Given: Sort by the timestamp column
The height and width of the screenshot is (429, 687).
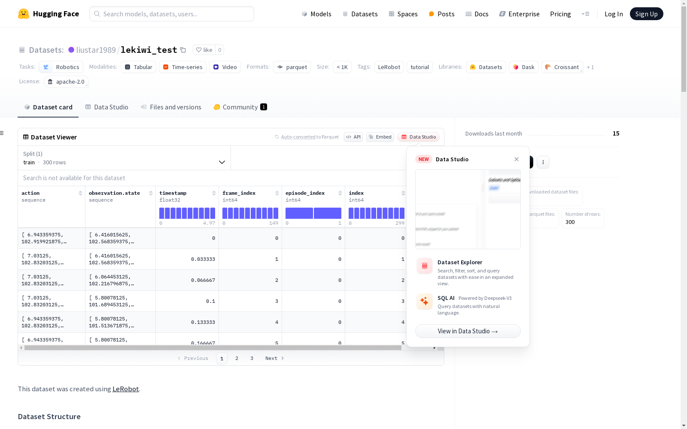Looking at the screenshot, I should pyautogui.click(x=214, y=193).
